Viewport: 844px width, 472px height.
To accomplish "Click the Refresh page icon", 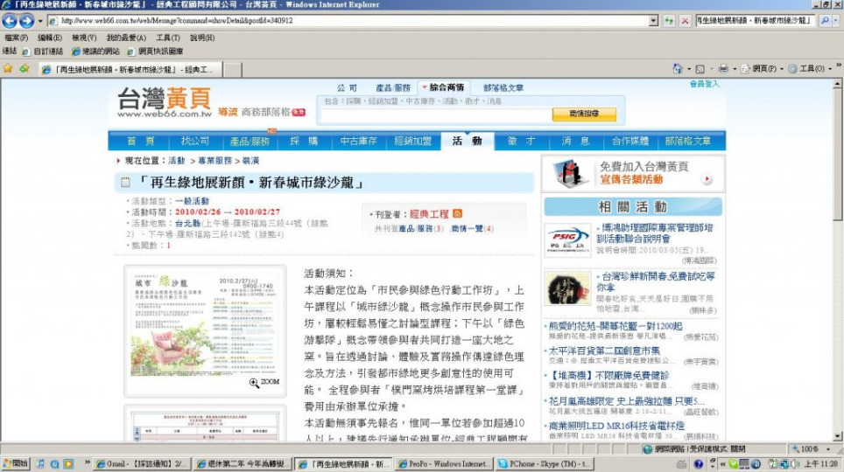I will click(670, 21).
